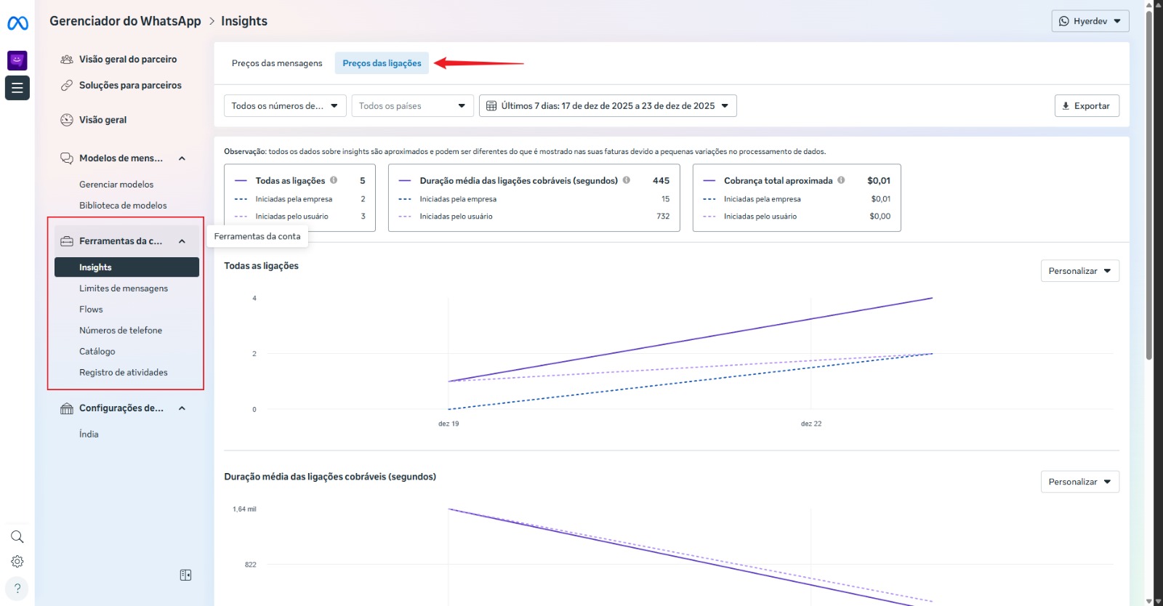Open Limites de mensagens in sidebar
The width and height of the screenshot is (1163, 606).
[x=124, y=288]
